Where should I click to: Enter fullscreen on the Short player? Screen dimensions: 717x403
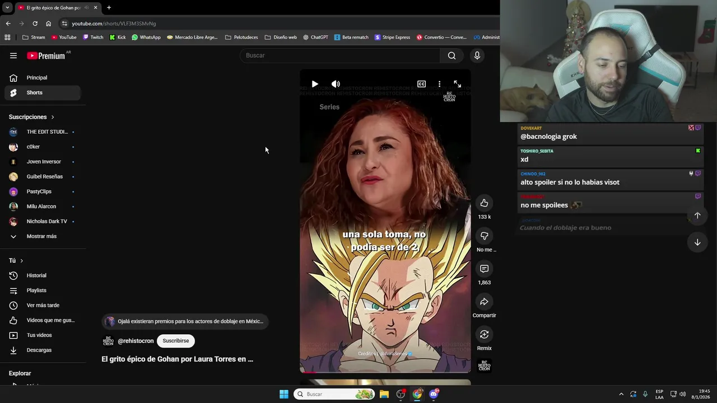(x=457, y=84)
